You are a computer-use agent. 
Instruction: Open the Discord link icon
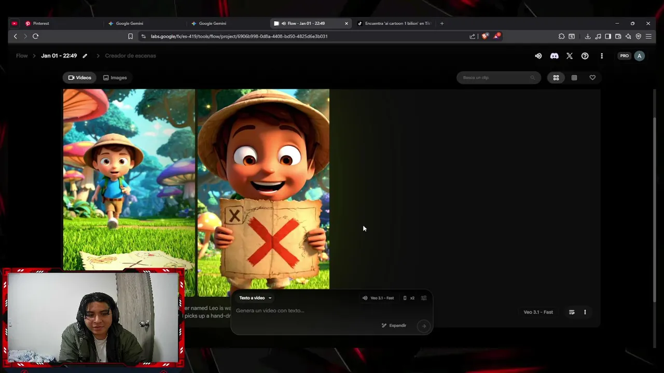click(x=554, y=56)
